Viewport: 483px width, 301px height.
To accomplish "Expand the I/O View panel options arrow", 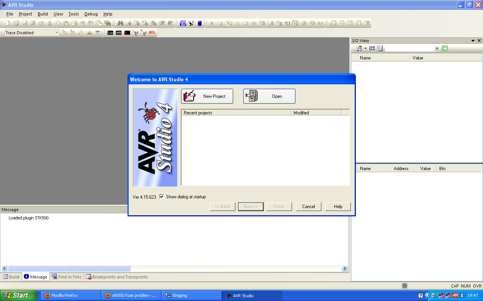I will point(473,41).
